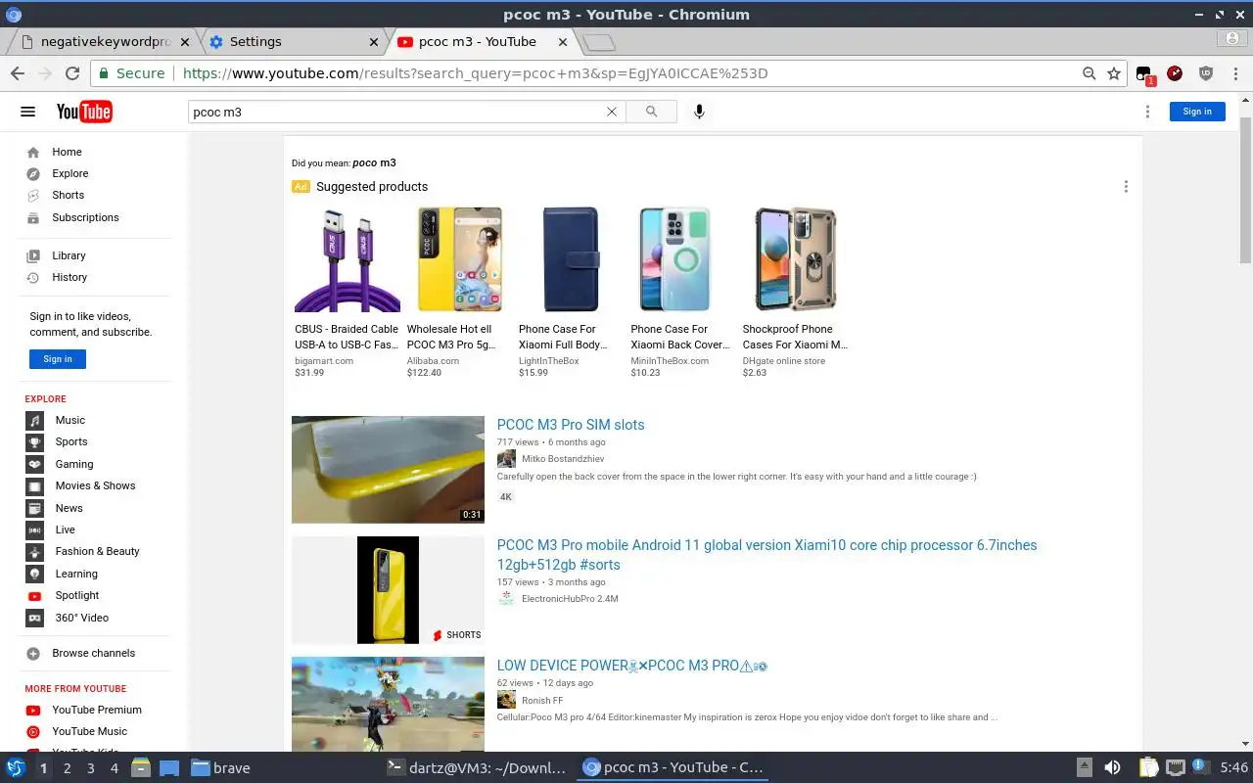Clear the search box text
The image size is (1253, 783).
612,112
